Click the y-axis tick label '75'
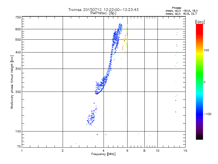The width and height of the screenshot is (218, 164). point(19,147)
